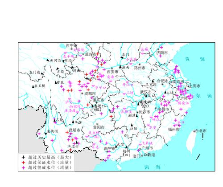The height and width of the screenshot is (187, 223).
Task: Select the 超过警戒水位 legend text
Action: [x=41, y=168]
